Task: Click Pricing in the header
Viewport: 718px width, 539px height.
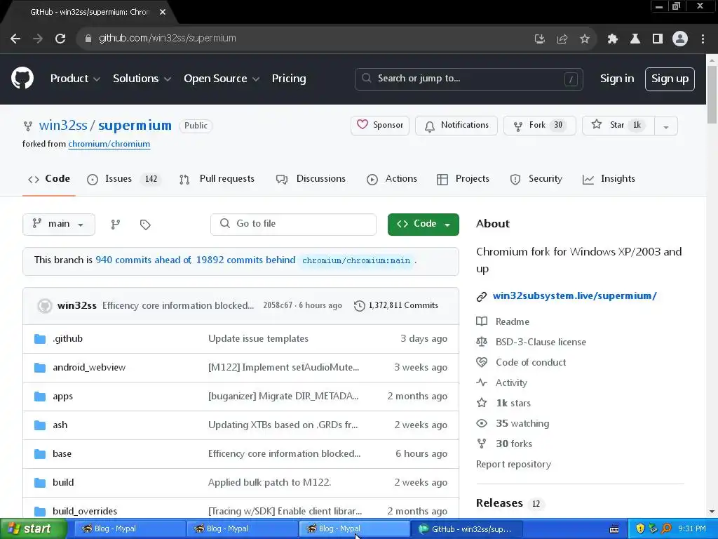Action: (x=289, y=79)
